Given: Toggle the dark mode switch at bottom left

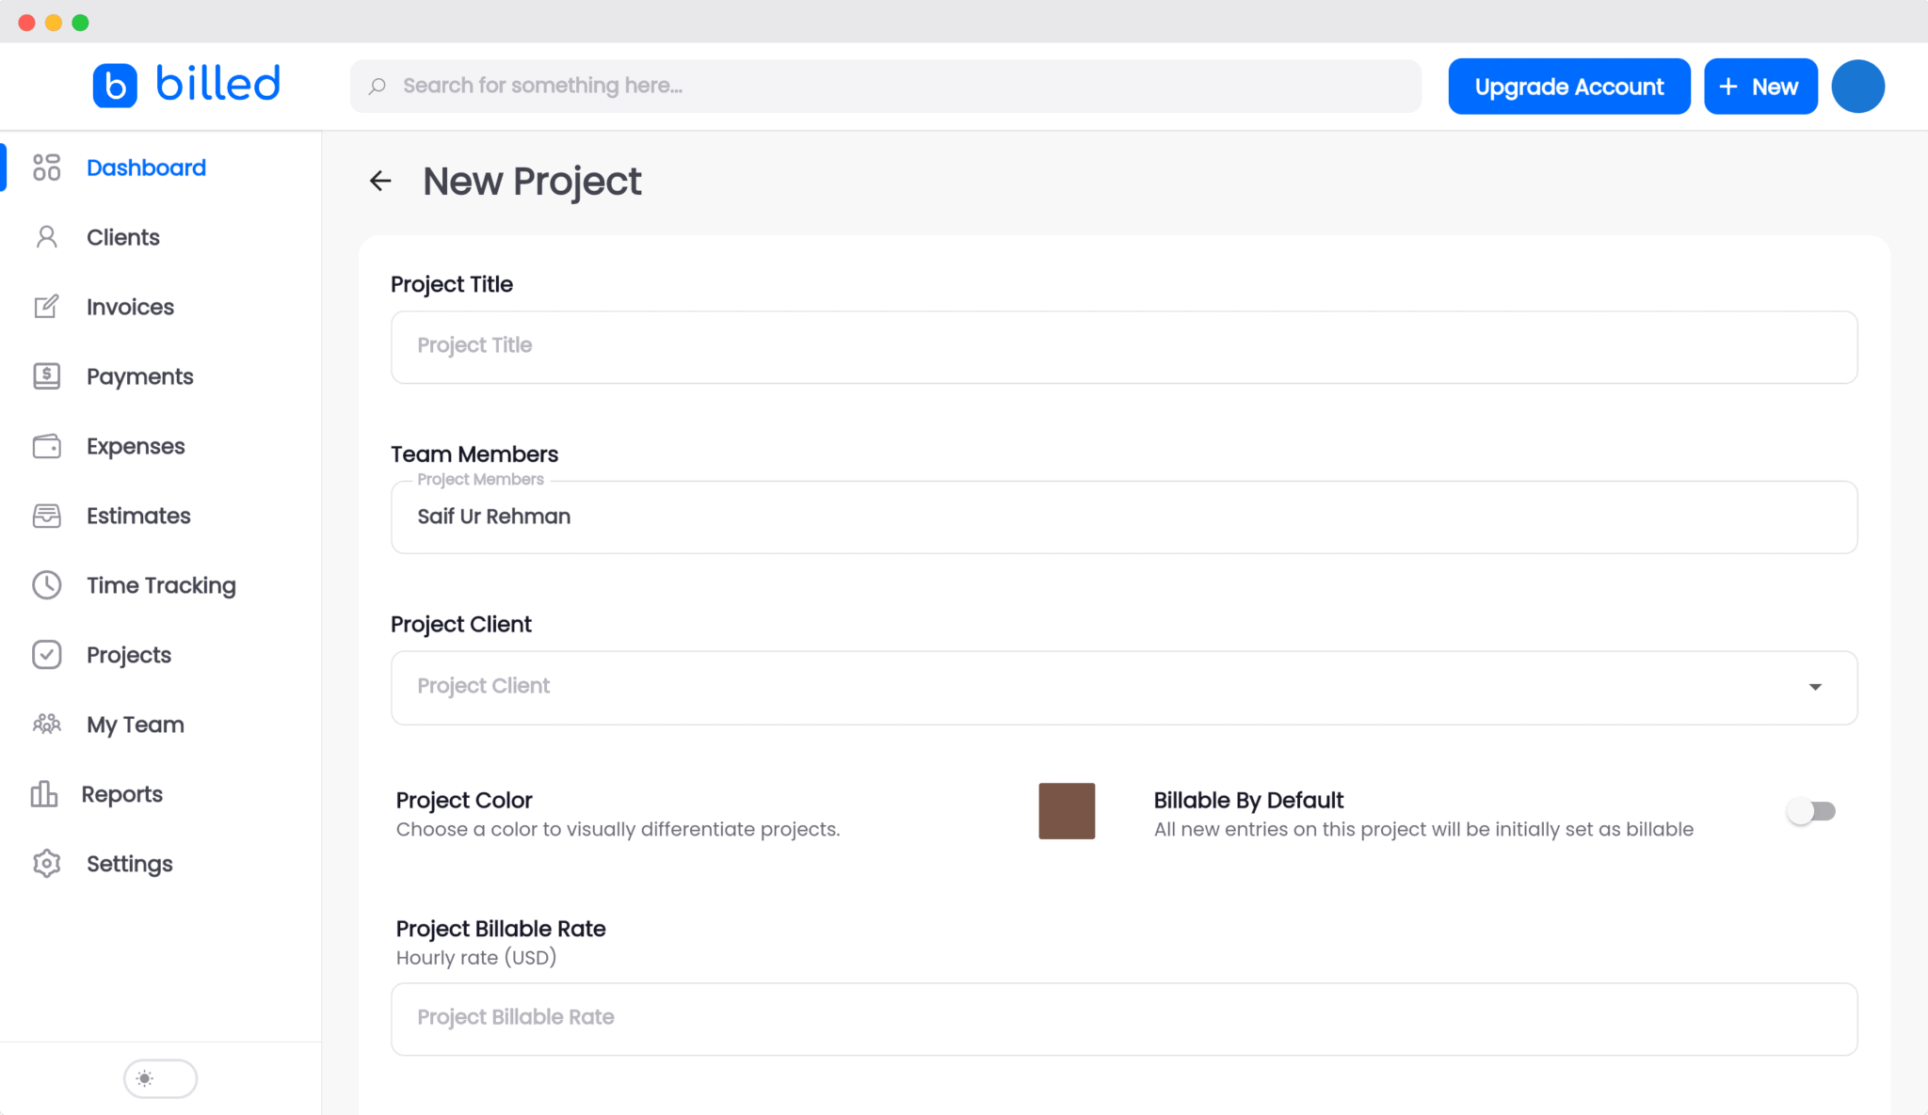Looking at the screenshot, I should point(160,1078).
